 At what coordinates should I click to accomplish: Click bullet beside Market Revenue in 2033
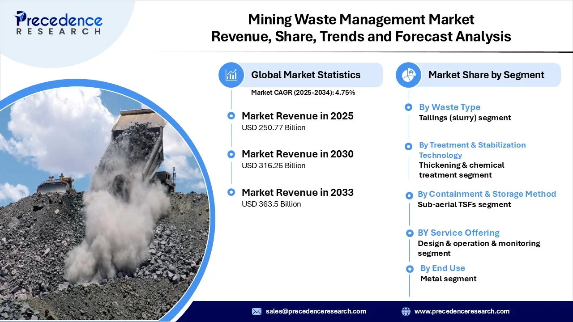(x=231, y=192)
